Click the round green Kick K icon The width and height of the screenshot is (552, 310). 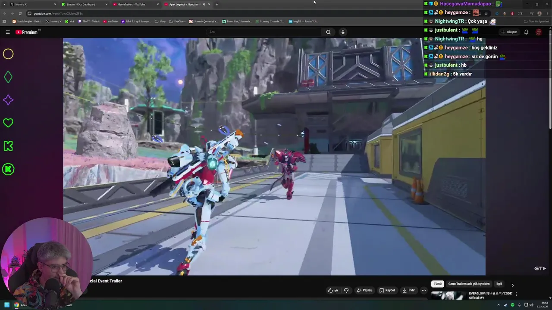pyautogui.click(x=8, y=169)
